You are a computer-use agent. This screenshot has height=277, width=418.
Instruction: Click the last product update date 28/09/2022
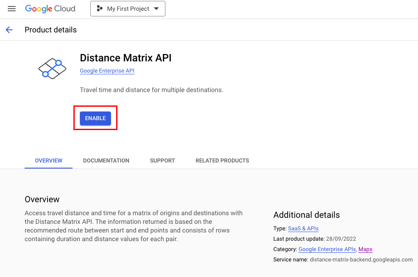(x=341, y=239)
